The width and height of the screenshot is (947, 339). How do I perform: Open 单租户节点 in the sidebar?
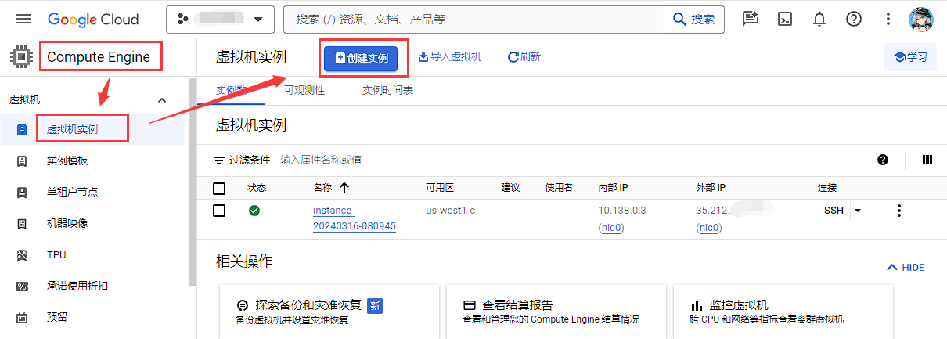(x=72, y=192)
